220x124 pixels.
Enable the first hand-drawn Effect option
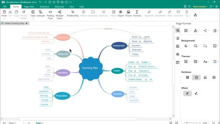(x=187, y=93)
